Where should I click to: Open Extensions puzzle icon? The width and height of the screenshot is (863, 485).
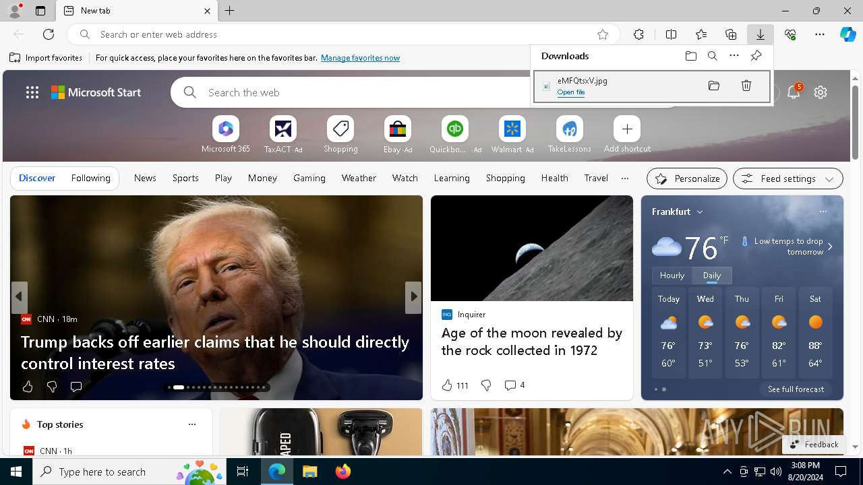tap(638, 34)
